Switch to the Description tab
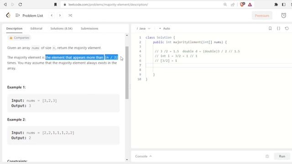The image size is (292, 164). pyautogui.click(x=14, y=28)
